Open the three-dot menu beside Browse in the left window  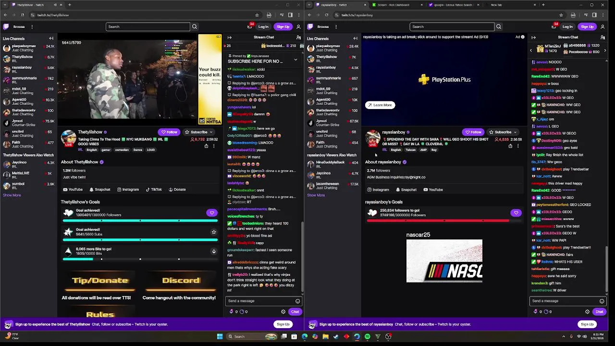tap(32, 27)
